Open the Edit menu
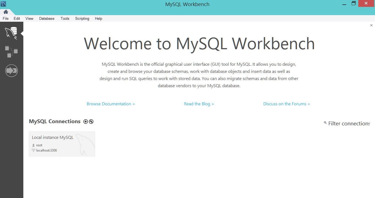The width and height of the screenshot is (375, 198). (x=17, y=18)
